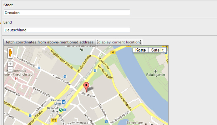Click the Ostra-Allee street label

(x=103, y=110)
